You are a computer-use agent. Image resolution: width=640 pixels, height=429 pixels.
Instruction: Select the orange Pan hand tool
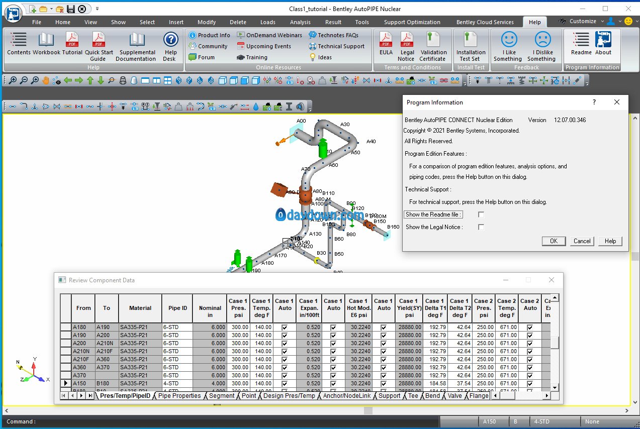[x=46, y=80]
